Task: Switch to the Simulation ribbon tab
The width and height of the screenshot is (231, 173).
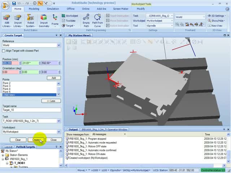Action: point(53,9)
